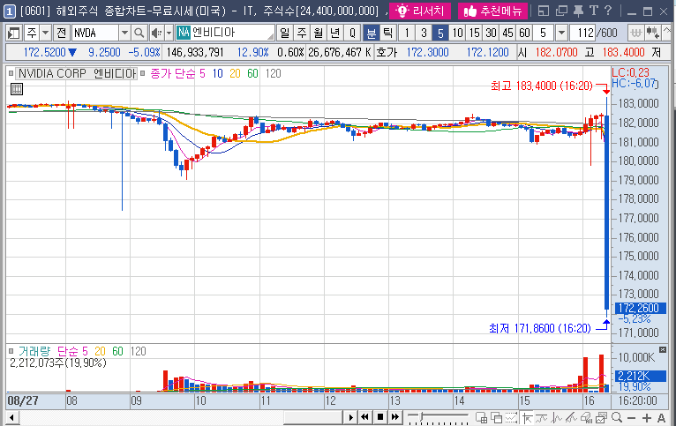Switch to the monthly chart period tab
This screenshot has width=676, height=426.
point(319,33)
